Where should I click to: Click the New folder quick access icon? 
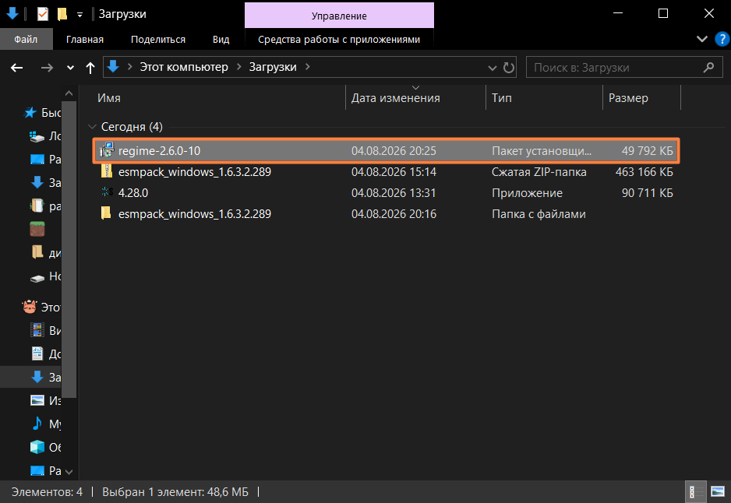[62, 14]
